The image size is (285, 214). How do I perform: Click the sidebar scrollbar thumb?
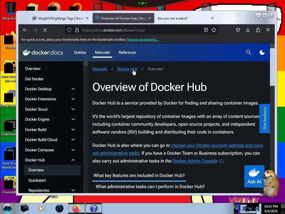(x=86, y=64)
